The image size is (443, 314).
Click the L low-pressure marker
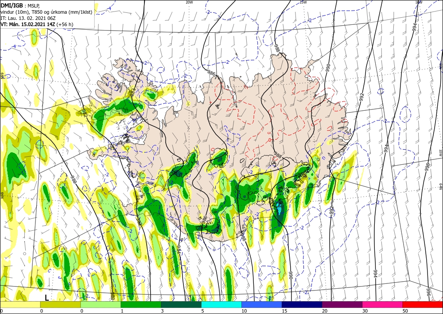47,298
